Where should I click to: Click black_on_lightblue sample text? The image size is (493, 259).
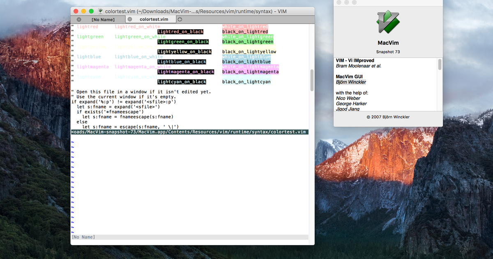[x=246, y=62]
